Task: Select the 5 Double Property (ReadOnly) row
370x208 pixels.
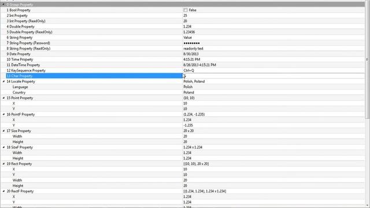Action: (x=183, y=32)
